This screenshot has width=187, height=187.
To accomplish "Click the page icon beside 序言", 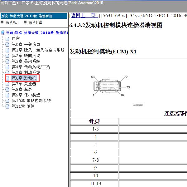I will (7, 39).
